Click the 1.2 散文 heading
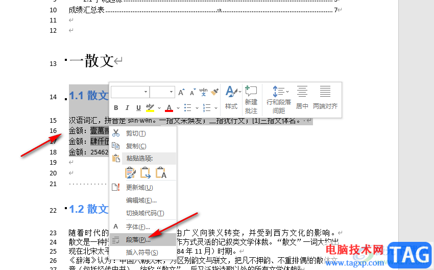Image resolution: width=434 pixels, height=270 pixels. pyautogui.click(x=88, y=209)
